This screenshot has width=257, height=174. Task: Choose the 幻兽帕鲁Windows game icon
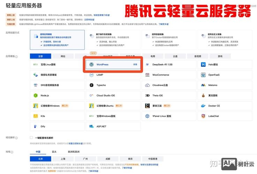pyautogui.click(x=36, y=106)
